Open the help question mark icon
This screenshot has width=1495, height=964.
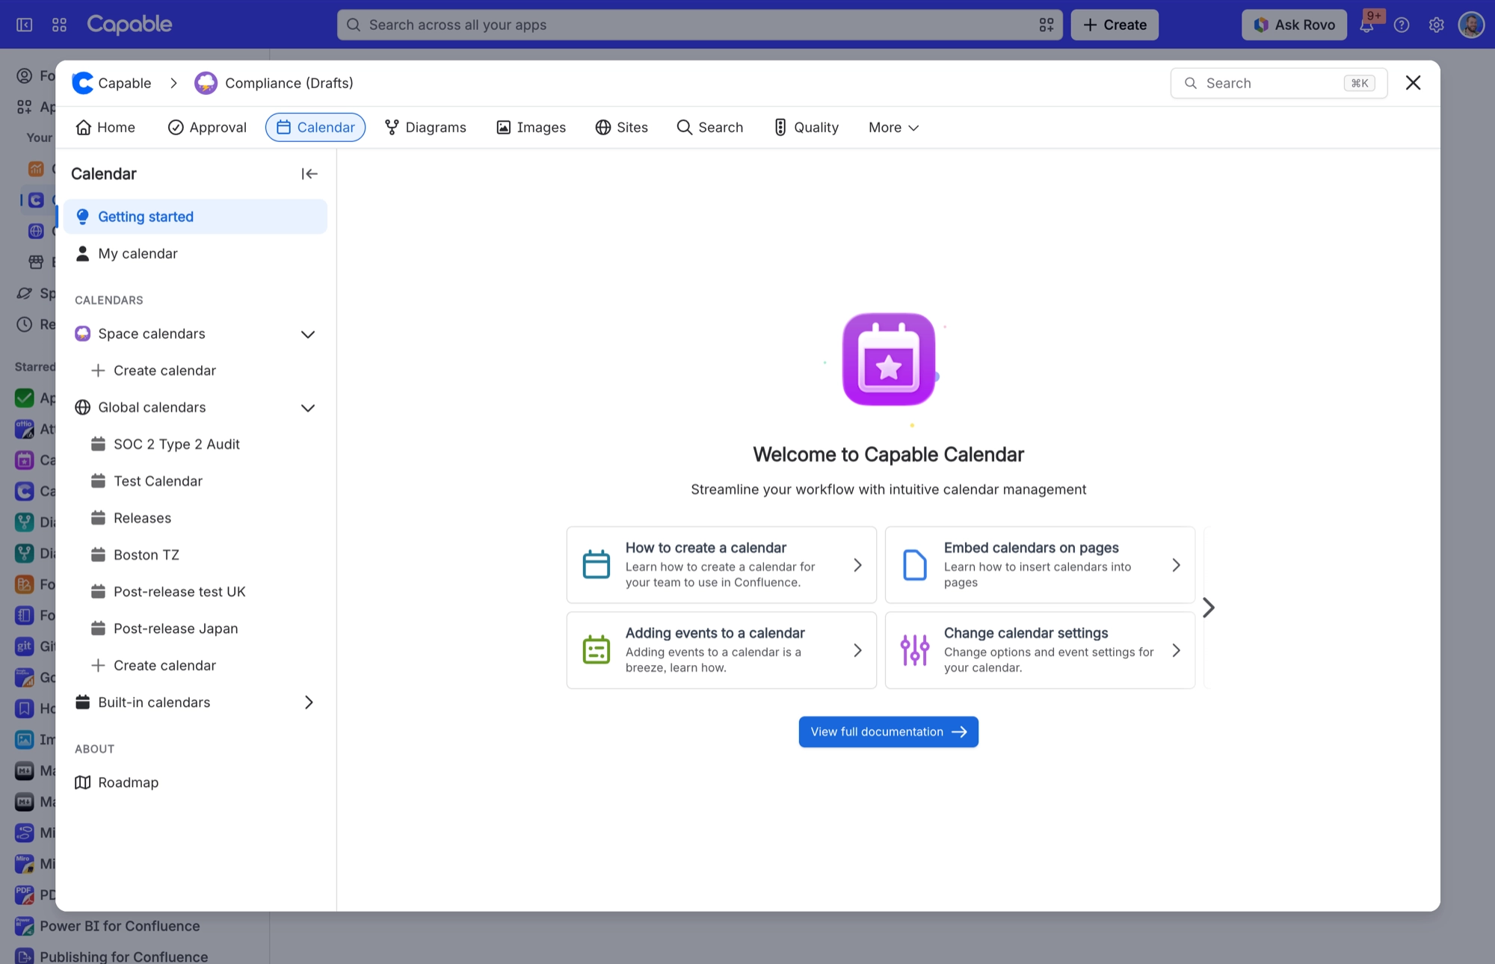pyautogui.click(x=1402, y=25)
